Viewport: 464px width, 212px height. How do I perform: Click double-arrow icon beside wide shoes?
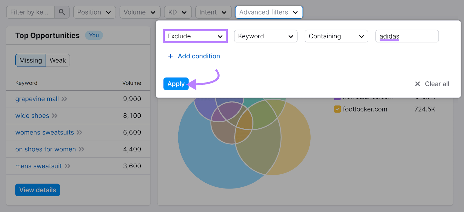[x=55, y=116]
